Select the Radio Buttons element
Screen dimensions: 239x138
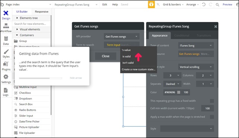pyautogui.click(x=32, y=110)
